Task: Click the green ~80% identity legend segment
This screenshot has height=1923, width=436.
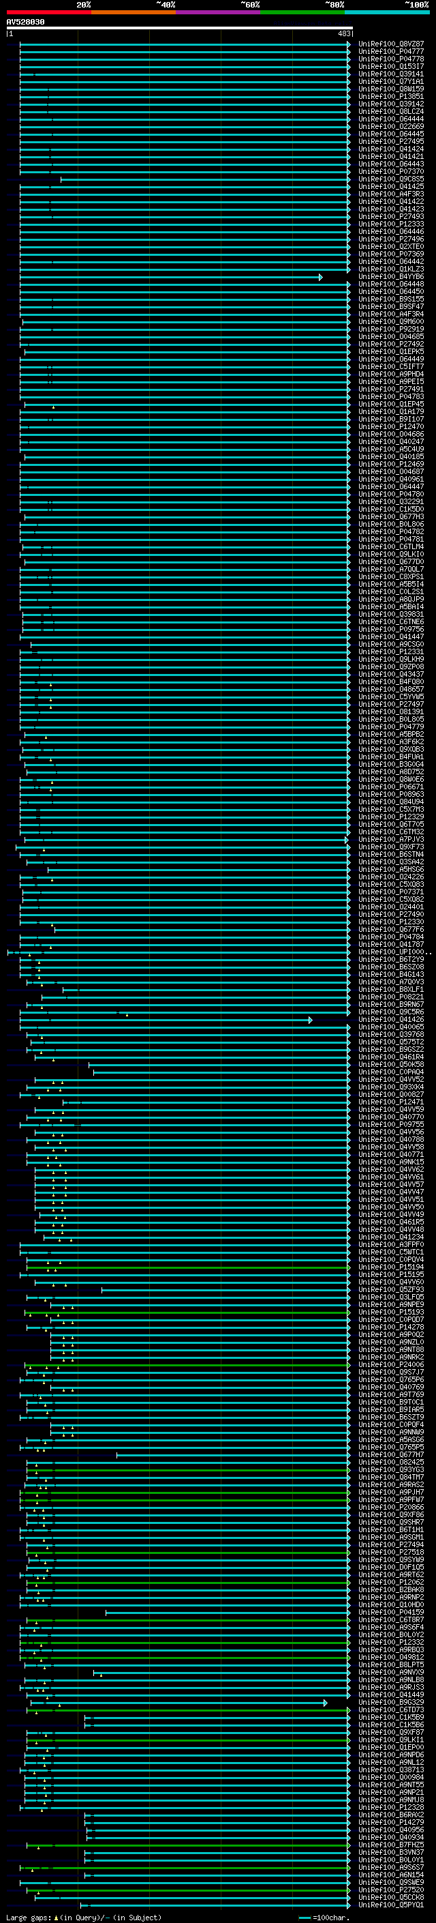Action: [302, 12]
